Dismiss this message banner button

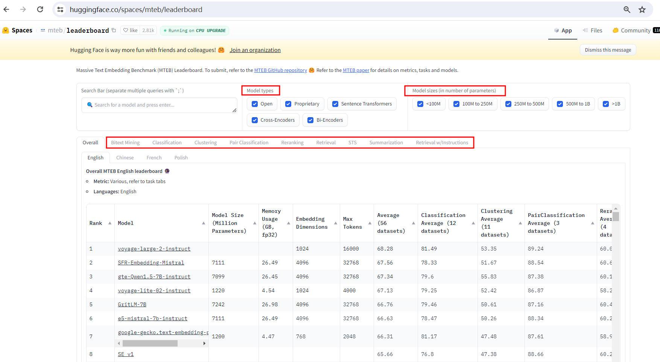pos(608,50)
